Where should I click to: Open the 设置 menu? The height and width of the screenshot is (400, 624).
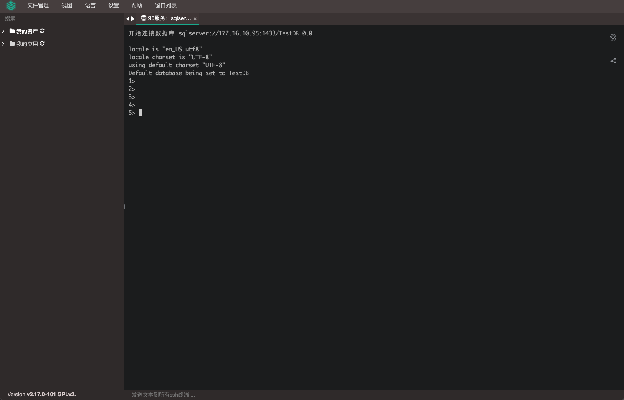[x=114, y=5]
